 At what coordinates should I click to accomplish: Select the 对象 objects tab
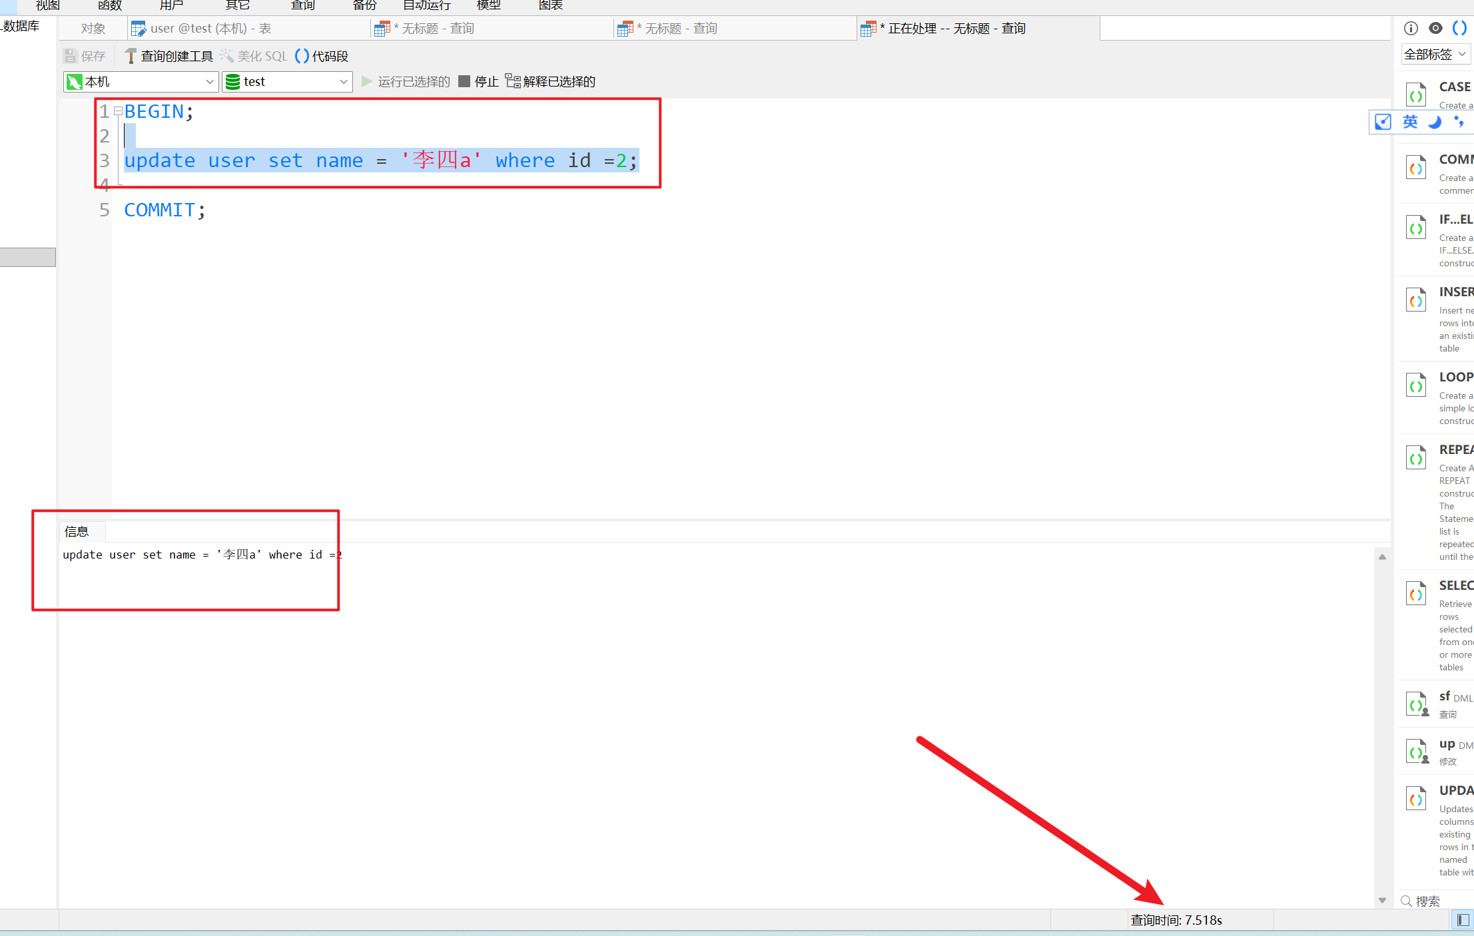tap(93, 29)
